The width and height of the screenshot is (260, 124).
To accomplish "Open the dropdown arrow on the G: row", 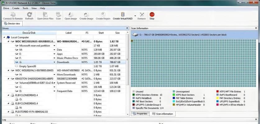I will [x=54, y=62].
